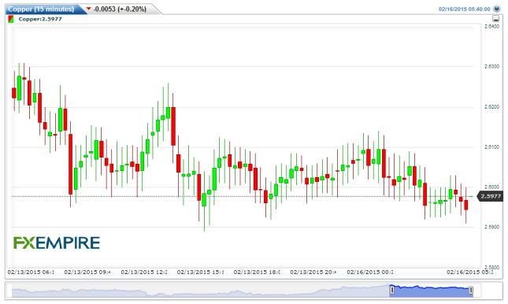The image size is (508, 304).
Task: Click the 02/13/2015 12 time axis label
Action: 144,272
